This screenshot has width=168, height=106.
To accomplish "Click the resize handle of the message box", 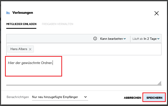I will pos(159,83).
